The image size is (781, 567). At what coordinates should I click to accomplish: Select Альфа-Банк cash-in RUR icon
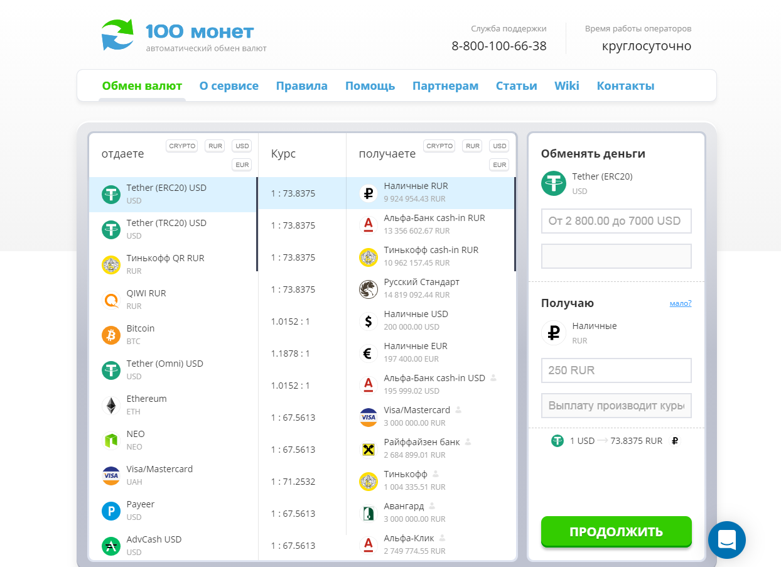click(369, 225)
